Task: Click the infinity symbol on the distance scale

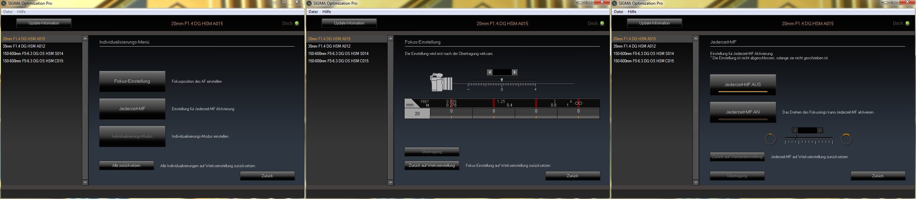Action: point(578,104)
